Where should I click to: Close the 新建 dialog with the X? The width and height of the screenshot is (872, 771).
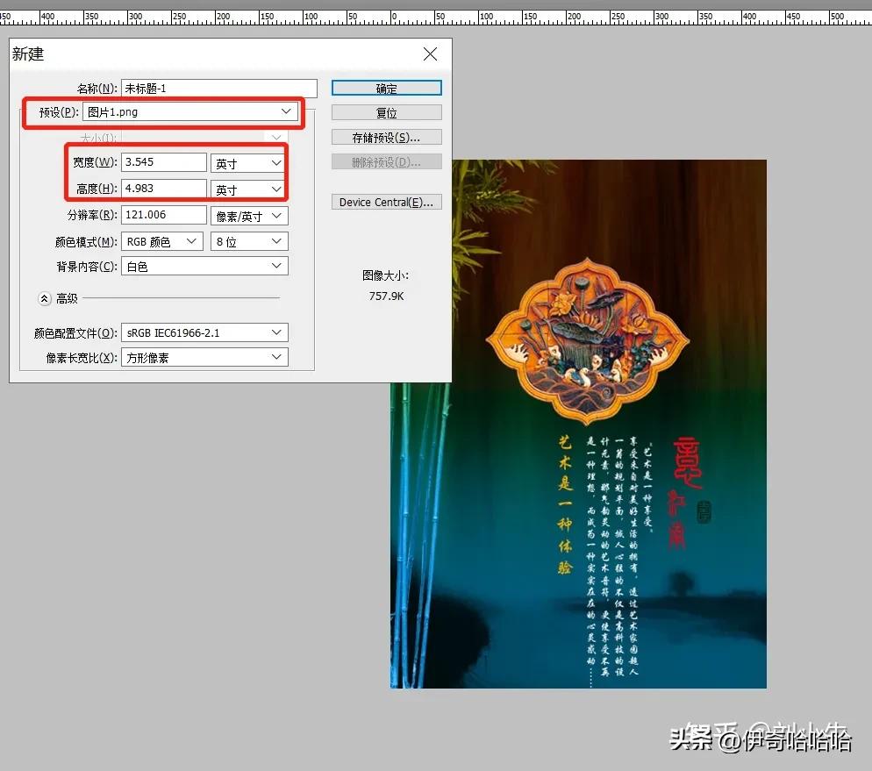pos(430,54)
